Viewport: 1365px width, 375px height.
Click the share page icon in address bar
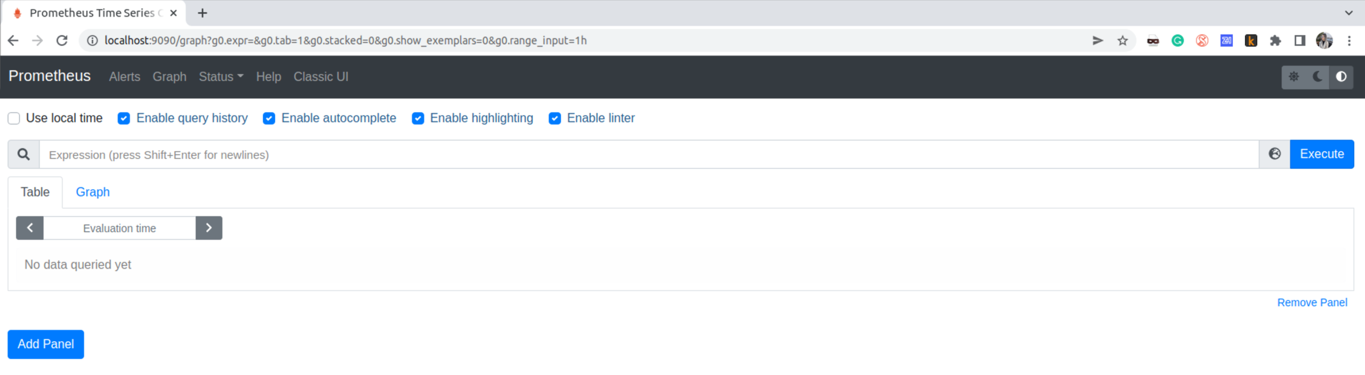coord(1098,40)
